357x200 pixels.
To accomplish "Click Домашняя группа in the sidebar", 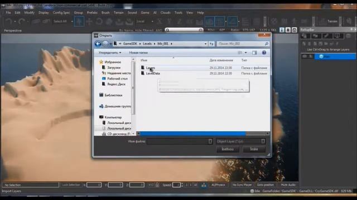I will [x=118, y=106].
